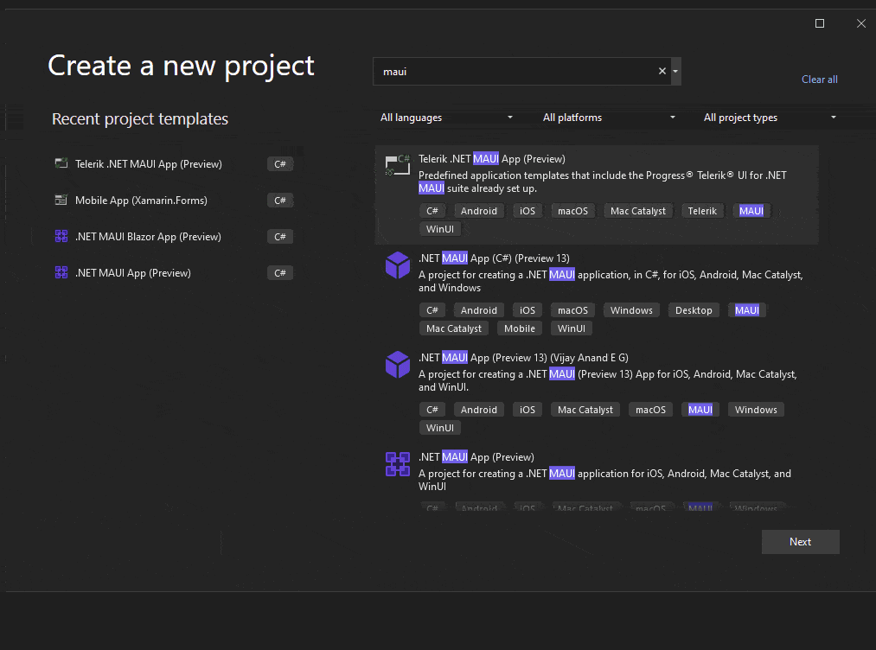This screenshot has height=650, width=876.
Task: Click the Mac Catalyst tag on the Telerik template
Action: [637, 211]
